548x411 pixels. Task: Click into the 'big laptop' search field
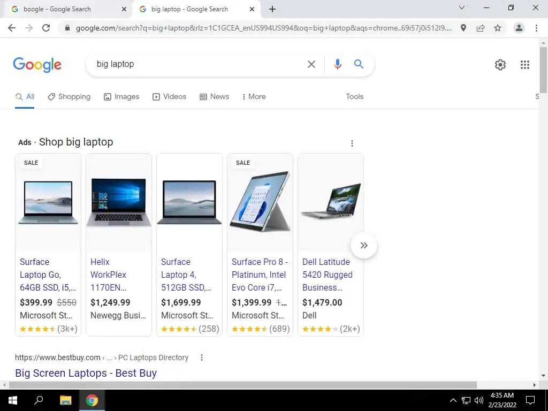click(x=197, y=64)
